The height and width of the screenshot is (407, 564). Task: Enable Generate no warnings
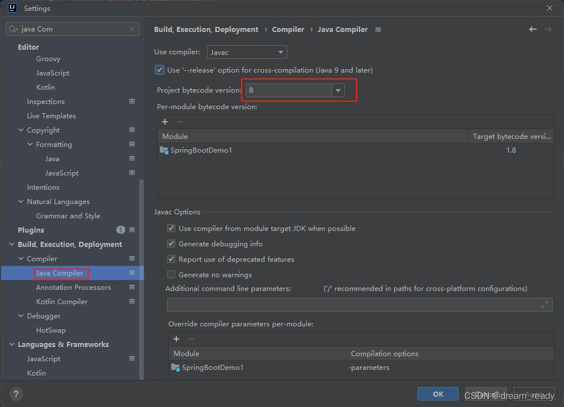(x=171, y=275)
